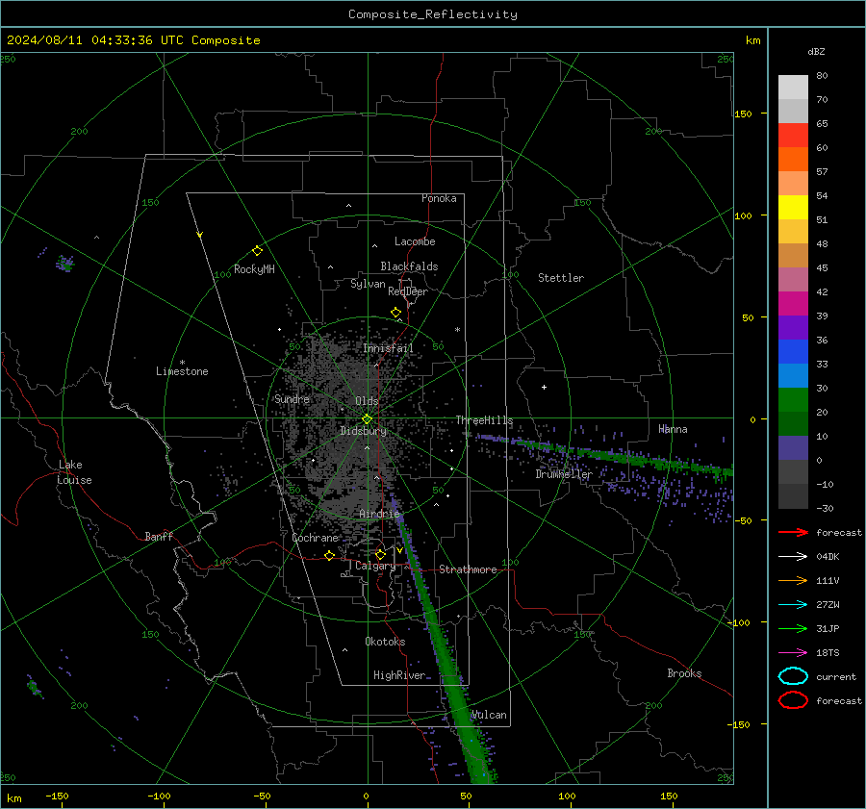
Task: Click the cyan current ellipse icon
Action: click(793, 676)
